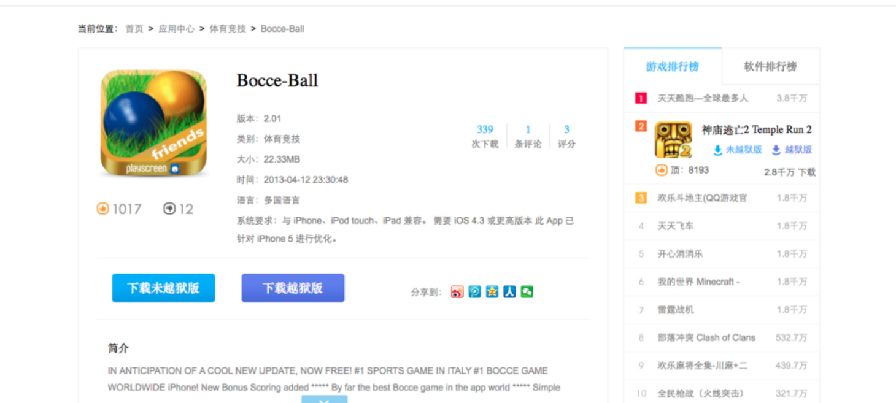Go to 首页 in breadcrumb

coord(134,29)
